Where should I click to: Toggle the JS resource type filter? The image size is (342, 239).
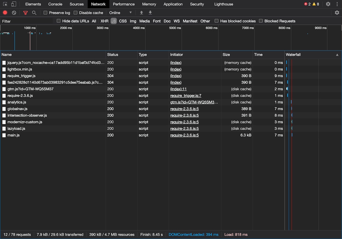coord(114,21)
